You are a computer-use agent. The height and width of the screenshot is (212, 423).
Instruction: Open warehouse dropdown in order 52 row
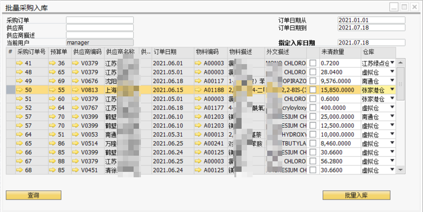pos(392,107)
